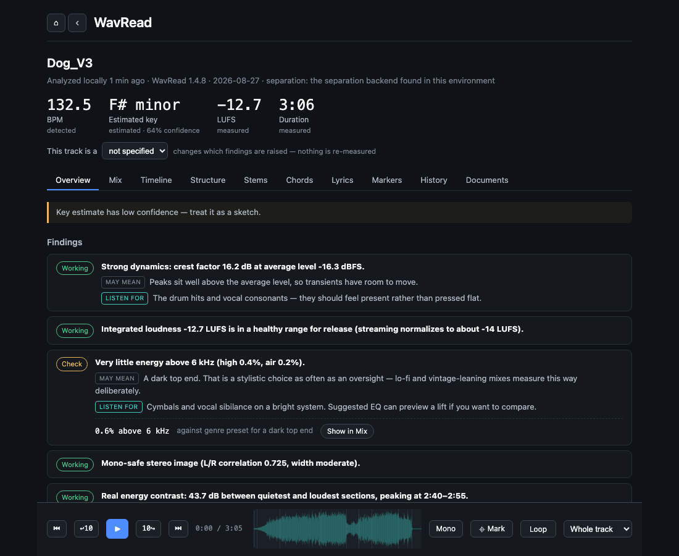Screen dimensions: 679x556
Task: Add a marker with Mark button
Action: [x=491, y=529]
